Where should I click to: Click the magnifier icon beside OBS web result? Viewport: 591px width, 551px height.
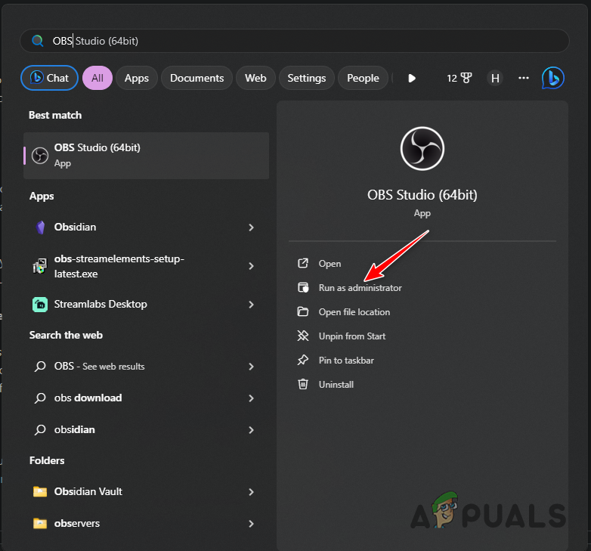pos(40,367)
